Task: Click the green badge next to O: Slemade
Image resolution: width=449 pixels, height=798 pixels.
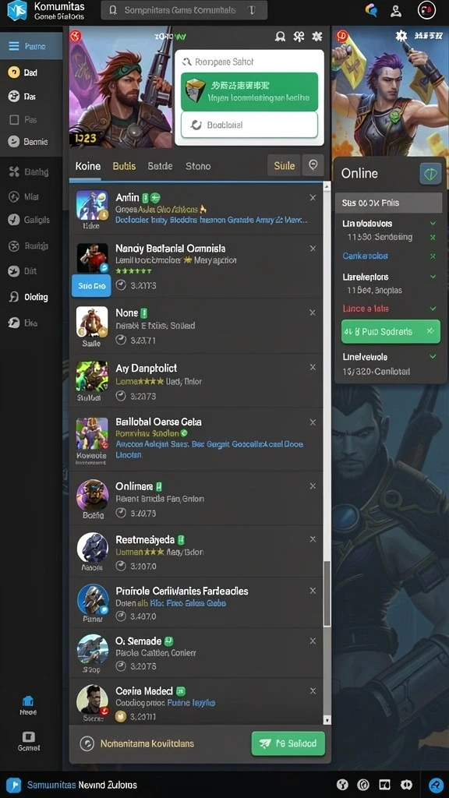Action: (169, 641)
